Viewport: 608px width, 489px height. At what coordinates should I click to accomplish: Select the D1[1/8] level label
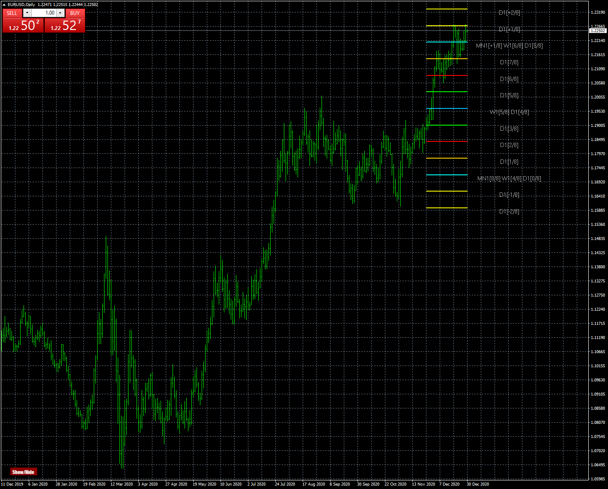[x=509, y=162]
